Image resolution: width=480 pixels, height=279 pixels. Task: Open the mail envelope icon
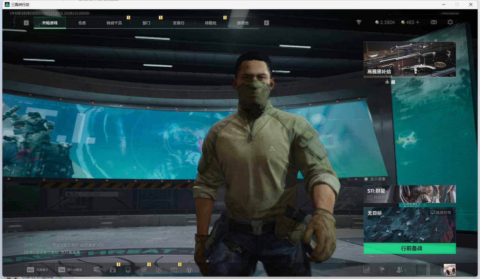coord(434,22)
